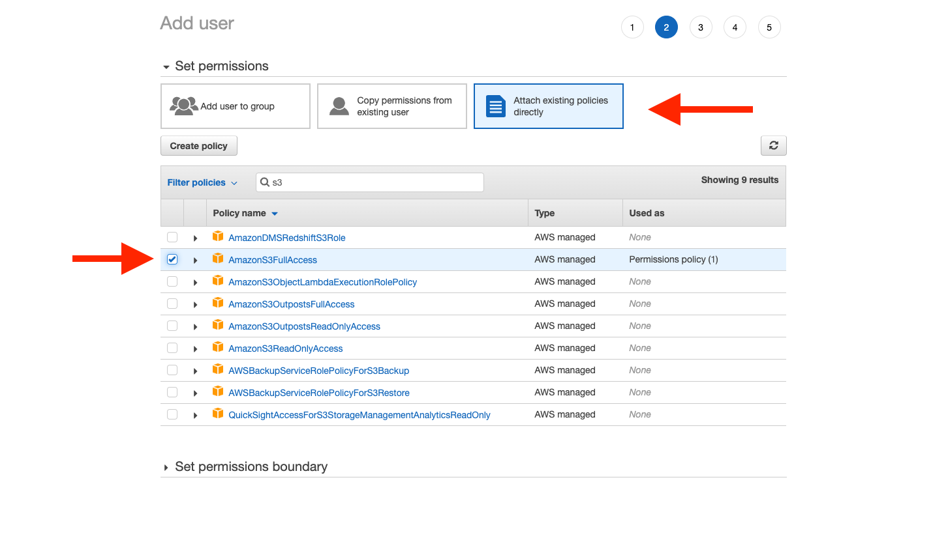Expand the QuickSightAccessForS3StorageManagementAnalyticsReadOnly row arrow
948x540 pixels.
[x=195, y=416]
